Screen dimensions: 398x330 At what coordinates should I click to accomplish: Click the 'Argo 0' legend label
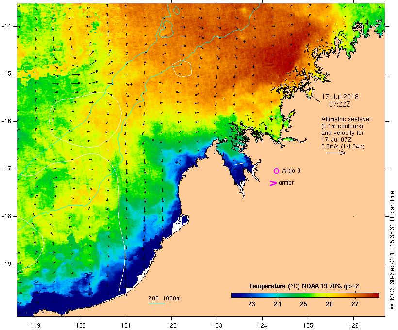[291, 171]
